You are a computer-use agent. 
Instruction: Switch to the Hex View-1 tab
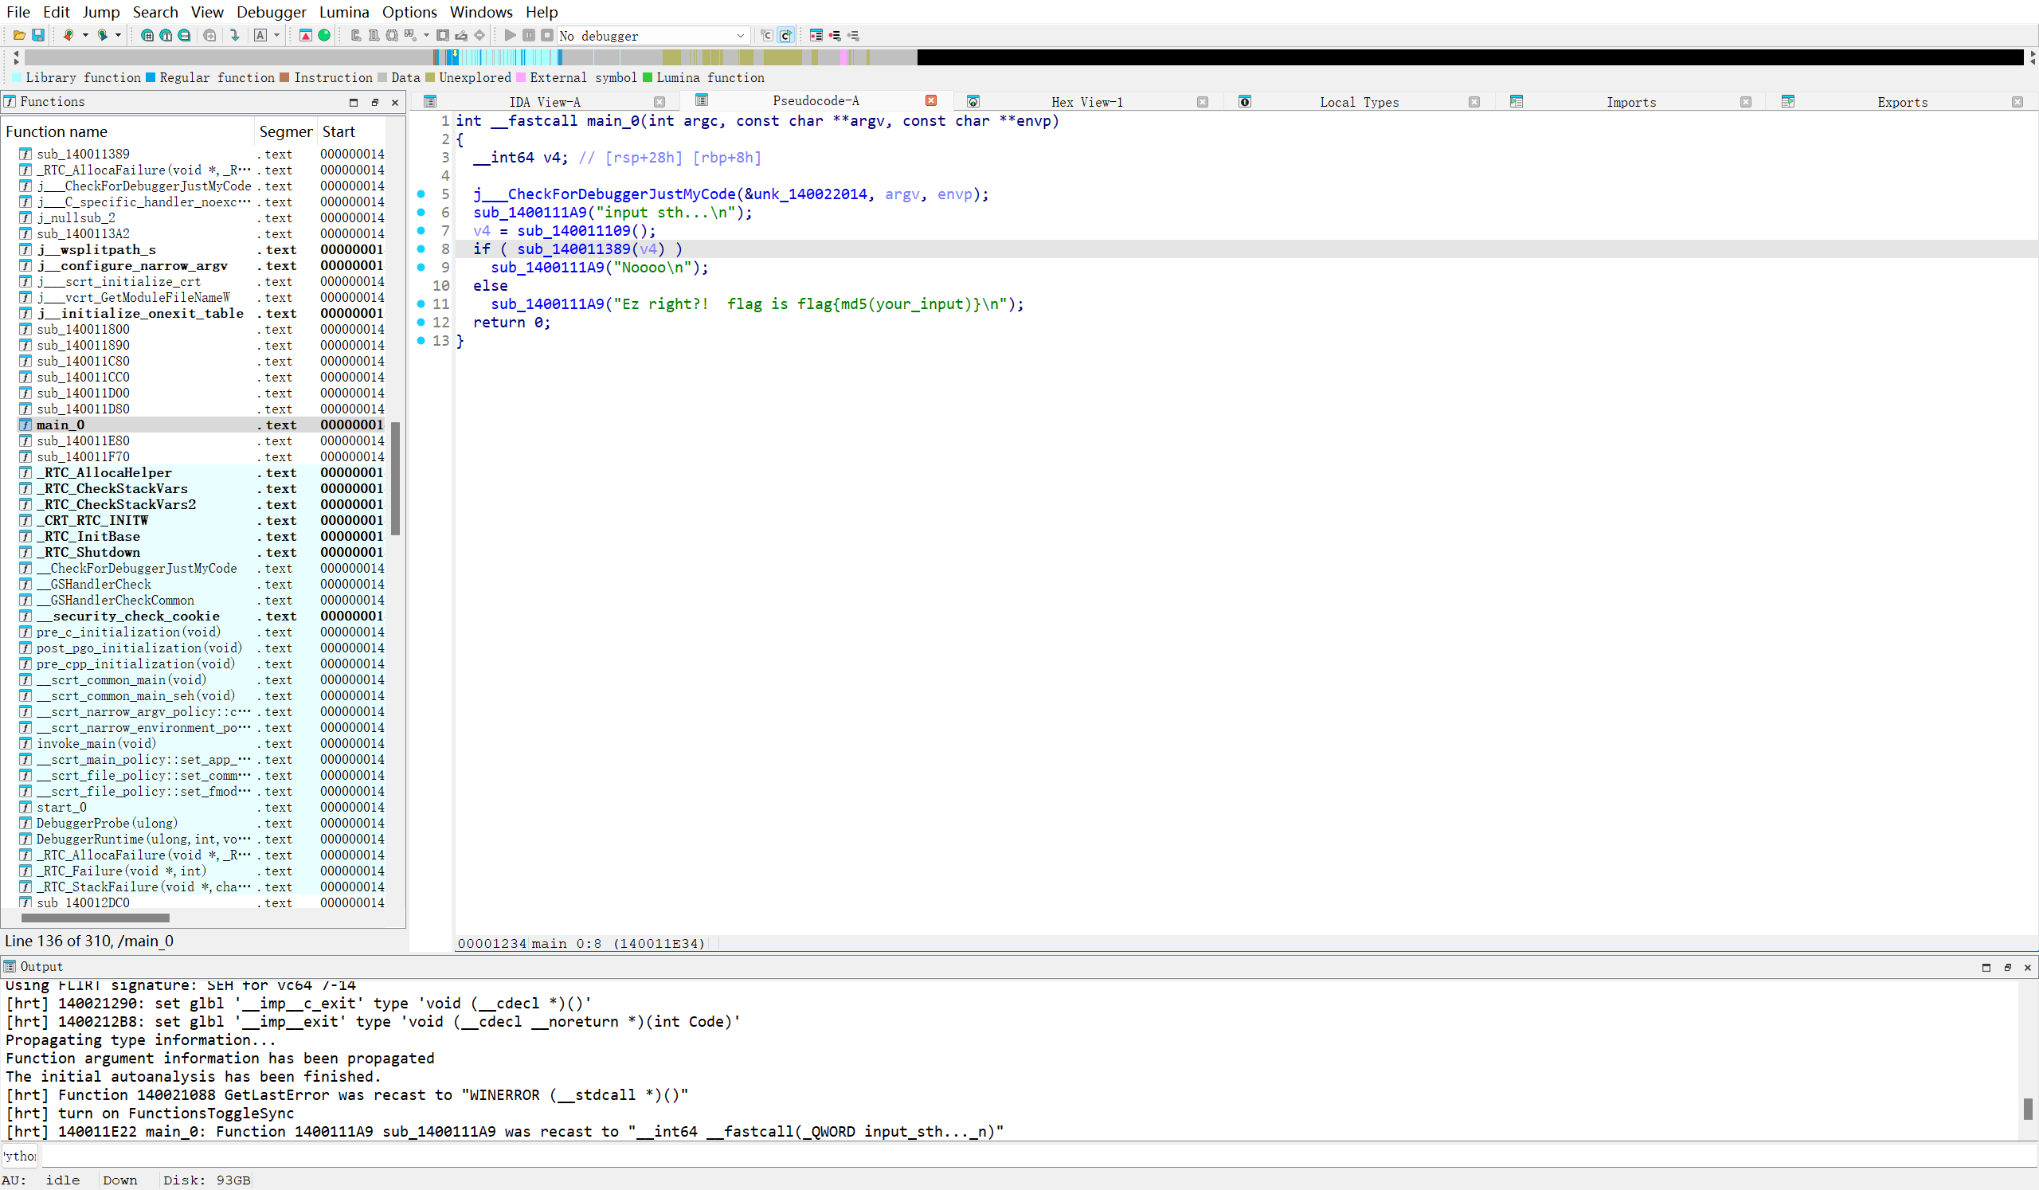(x=1086, y=102)
